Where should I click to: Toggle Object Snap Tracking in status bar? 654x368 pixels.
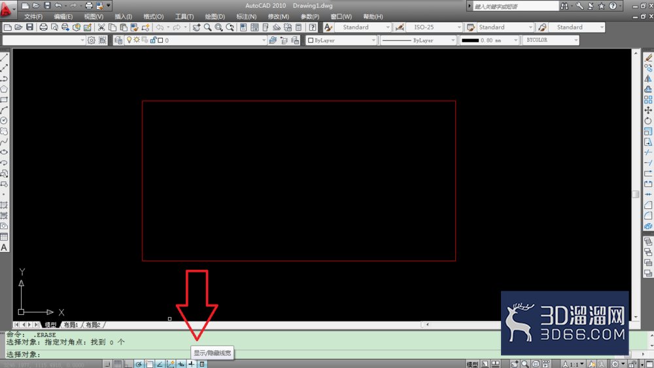(x=160, y=364)
